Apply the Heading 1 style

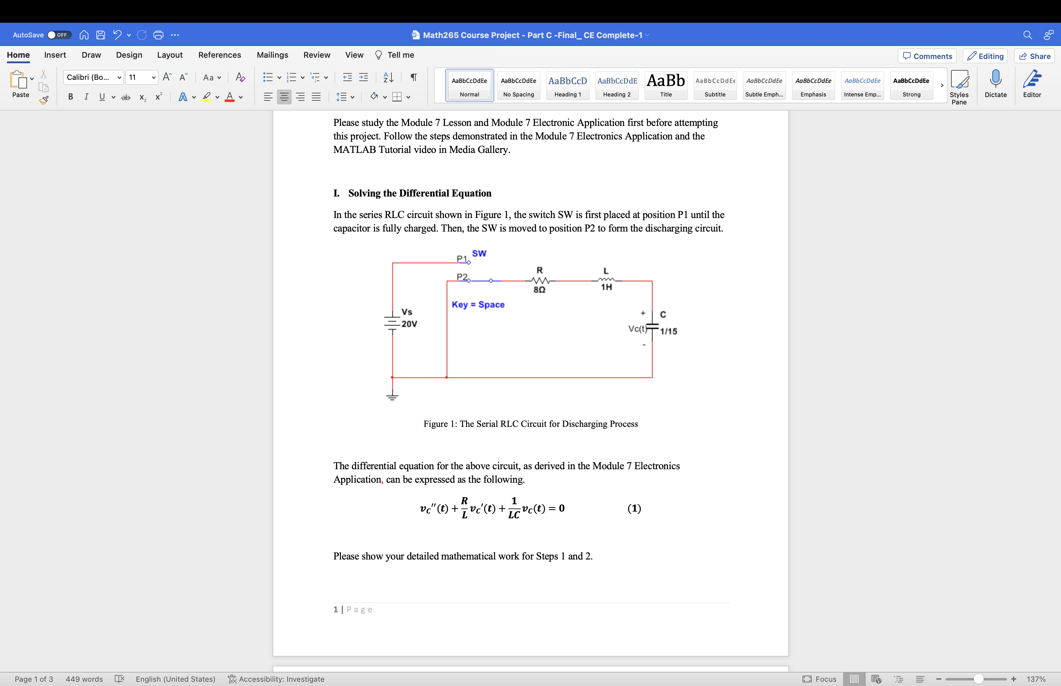567,85
